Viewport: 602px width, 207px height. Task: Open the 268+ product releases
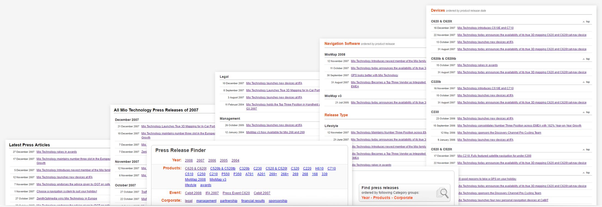[x=285, y=174]
